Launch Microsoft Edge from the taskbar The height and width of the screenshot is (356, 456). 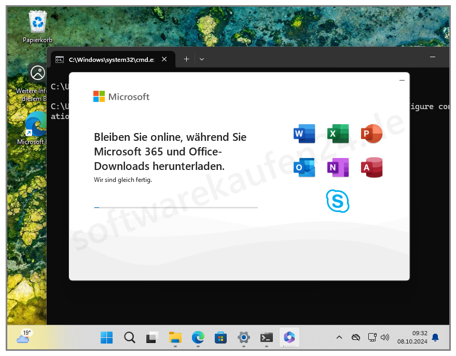tap(198, 337)
